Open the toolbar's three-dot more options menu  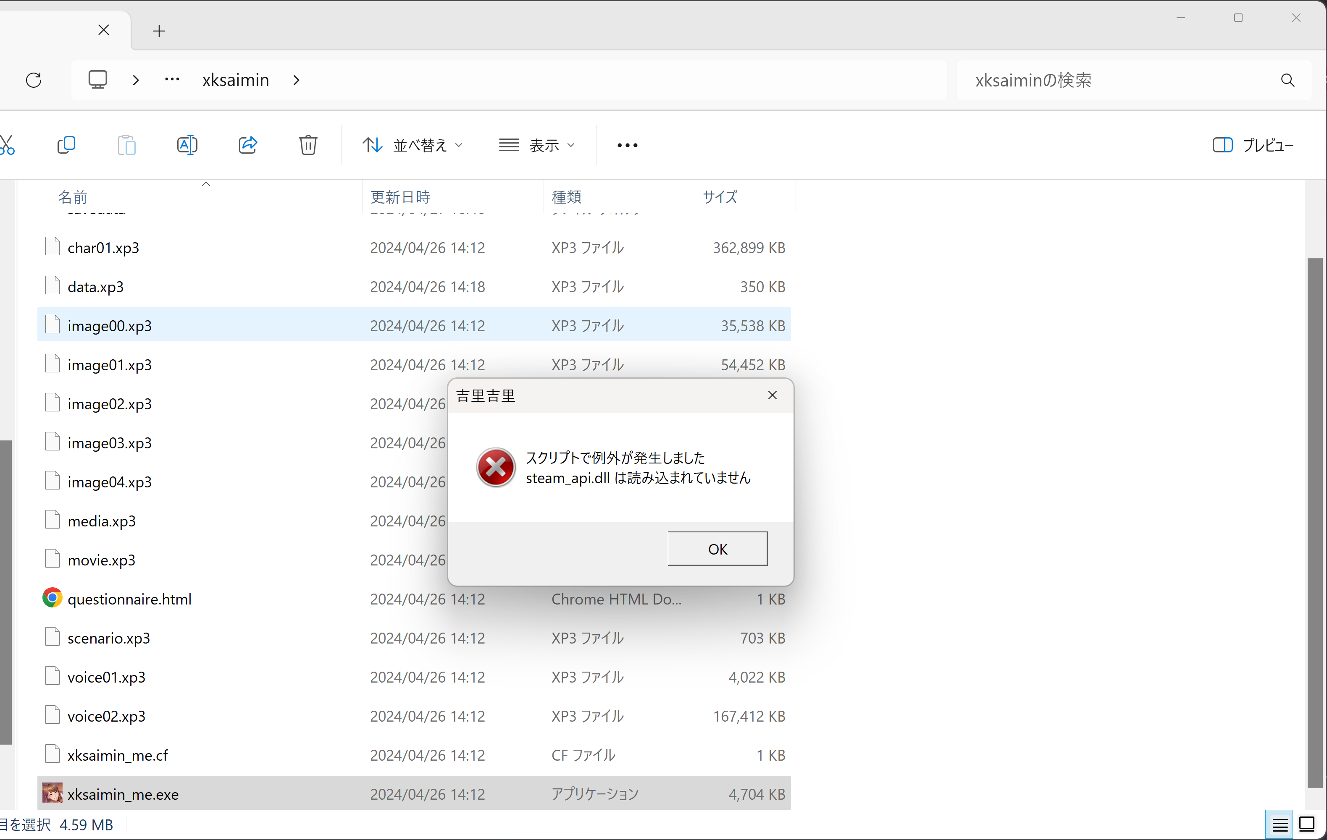point(627,145)
